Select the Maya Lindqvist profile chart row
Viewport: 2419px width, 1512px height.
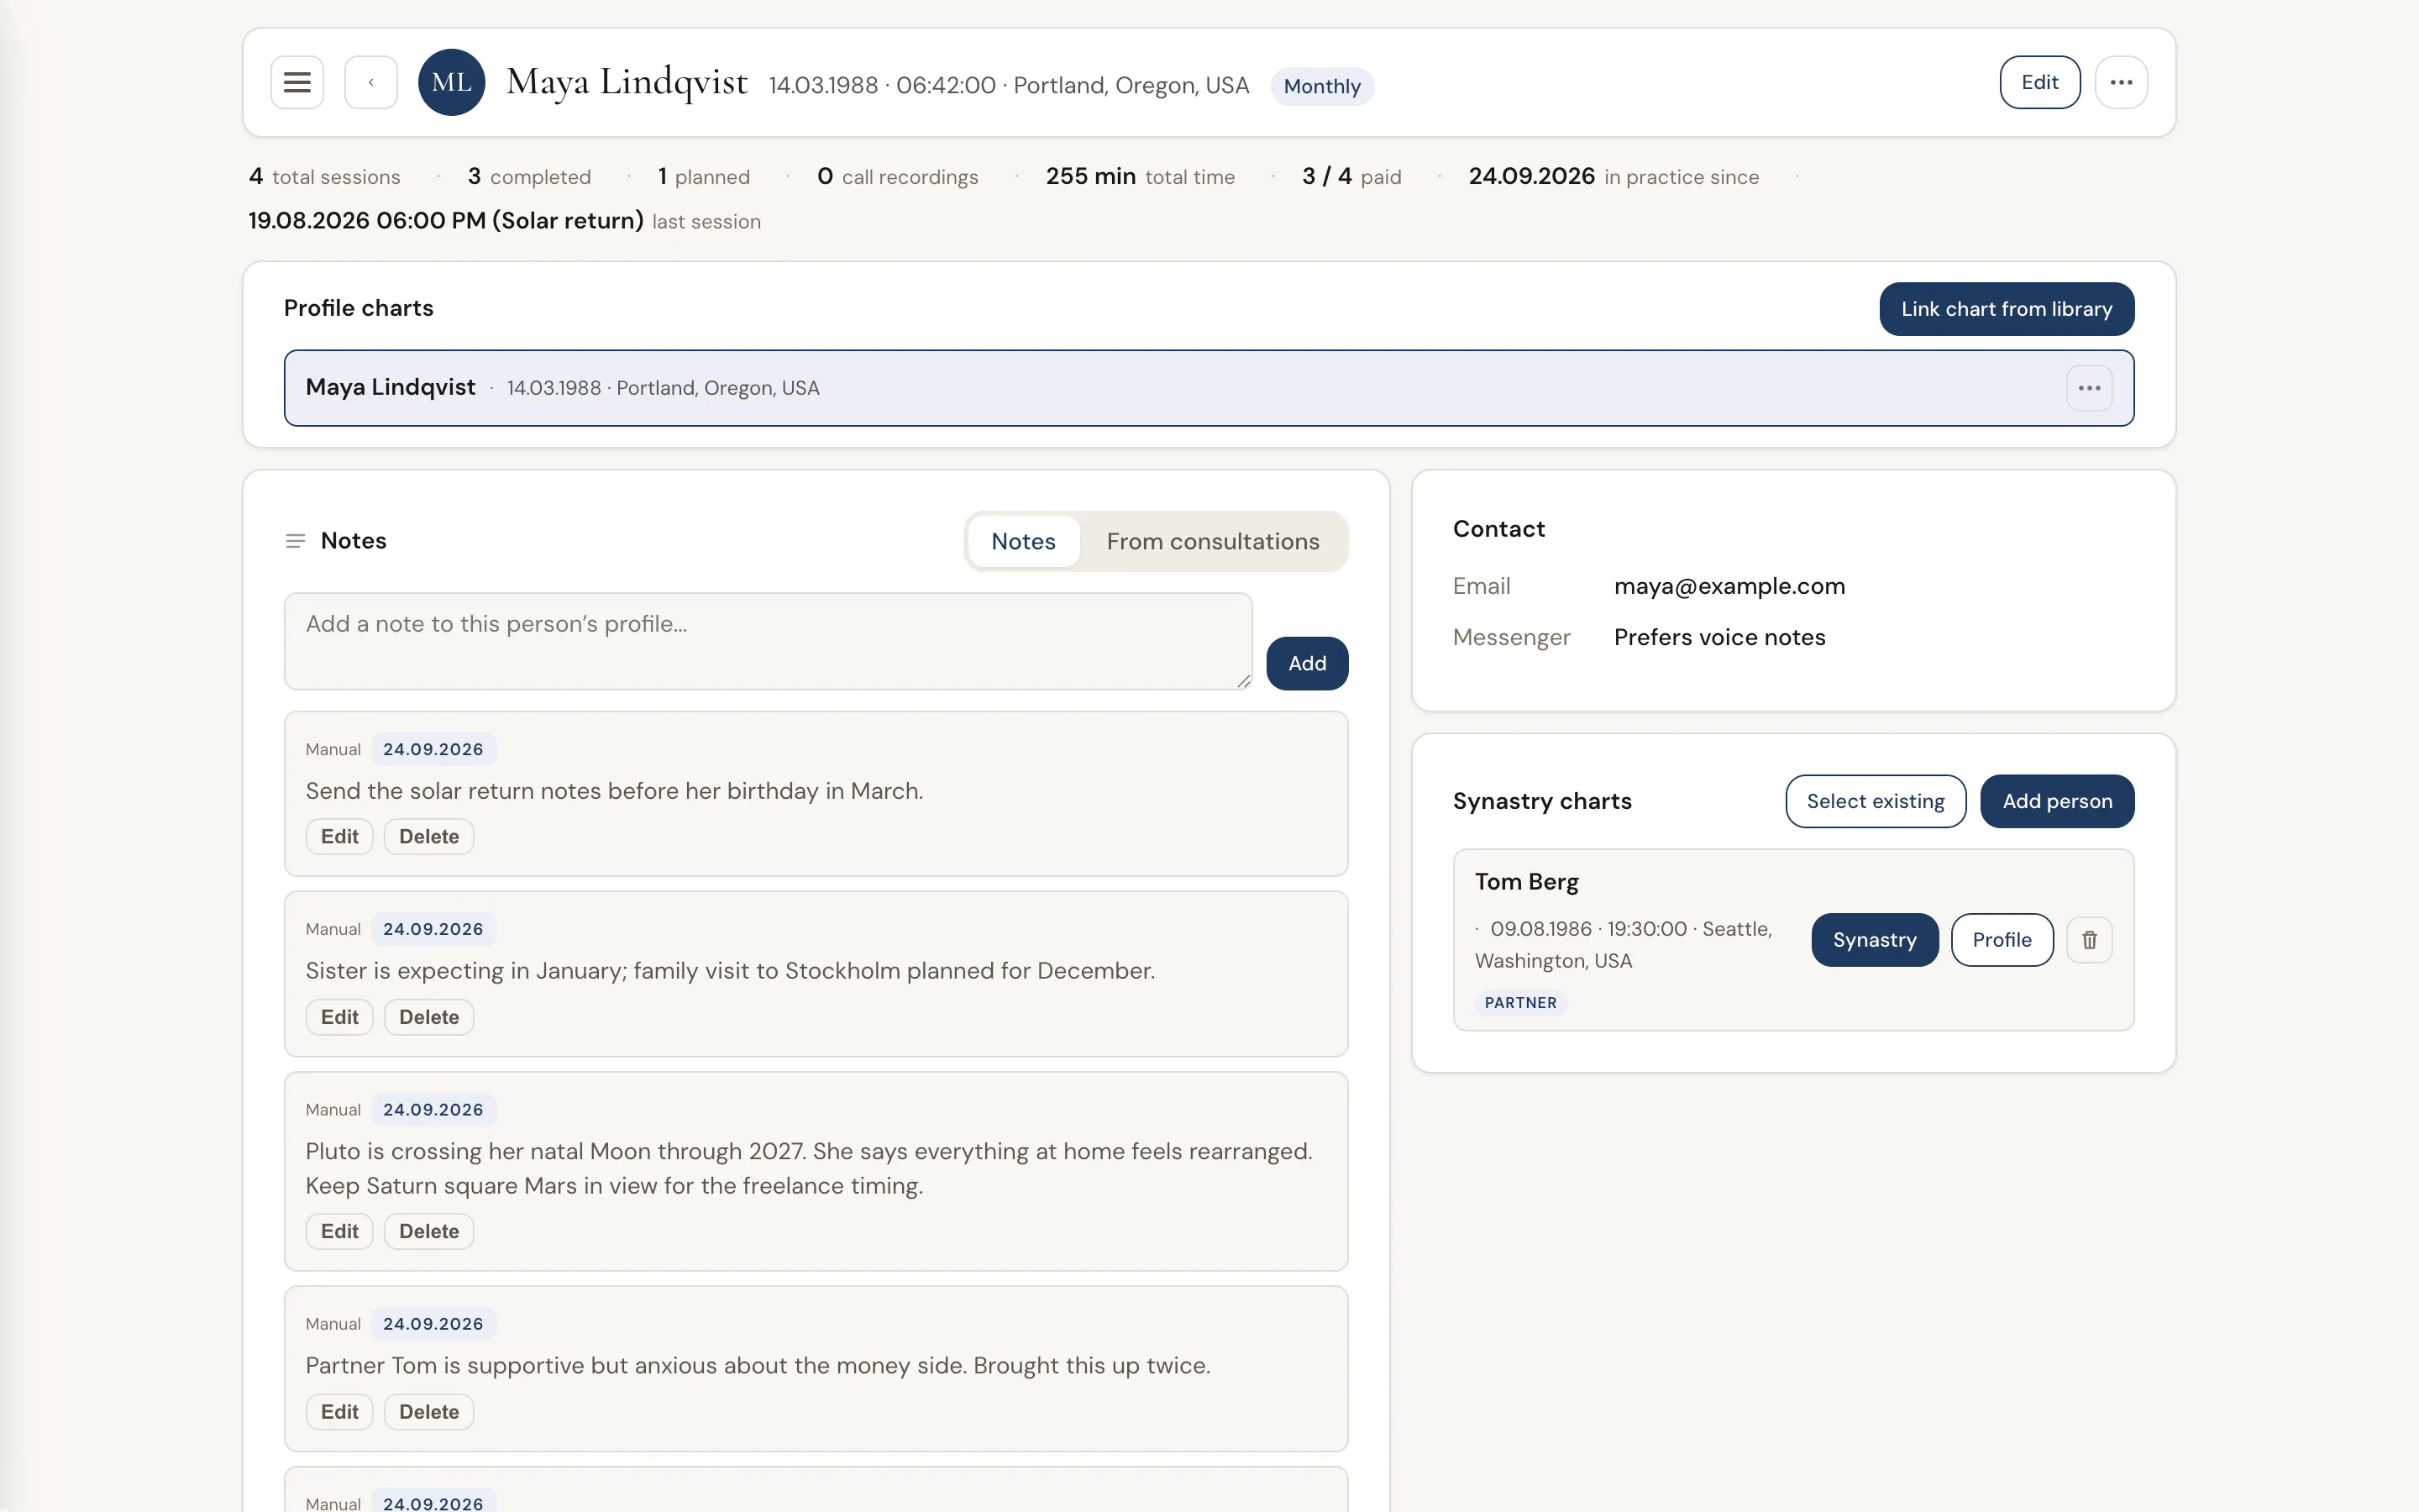1209,388
